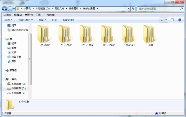The image size is (186, 117).
Task: Toggle the preview pane icon
Action: pyautogui.click(x=173, y=20)
